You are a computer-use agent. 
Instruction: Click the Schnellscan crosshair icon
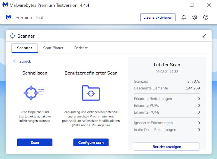coord(35,93)
